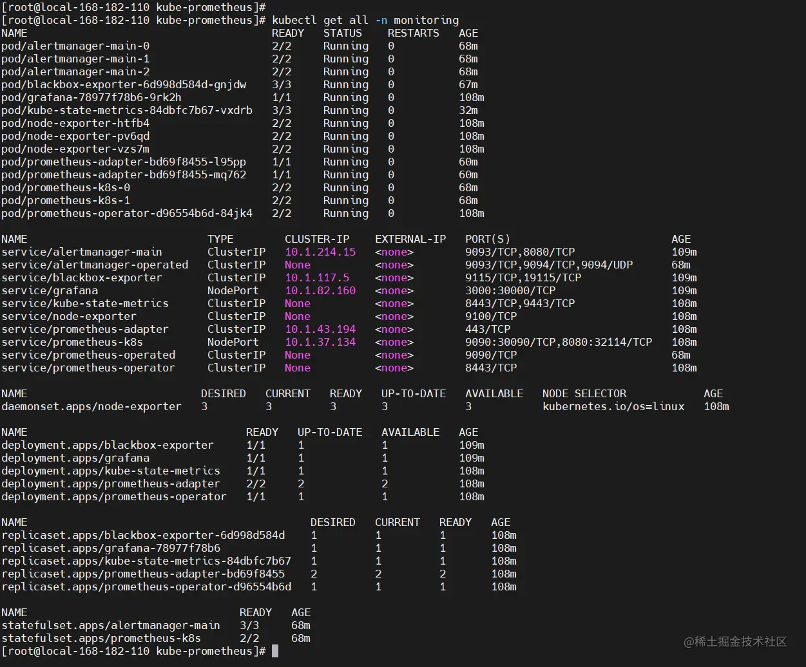Click service/prometheus-k8s name
806x667 pixels.
tap(72, 343)
